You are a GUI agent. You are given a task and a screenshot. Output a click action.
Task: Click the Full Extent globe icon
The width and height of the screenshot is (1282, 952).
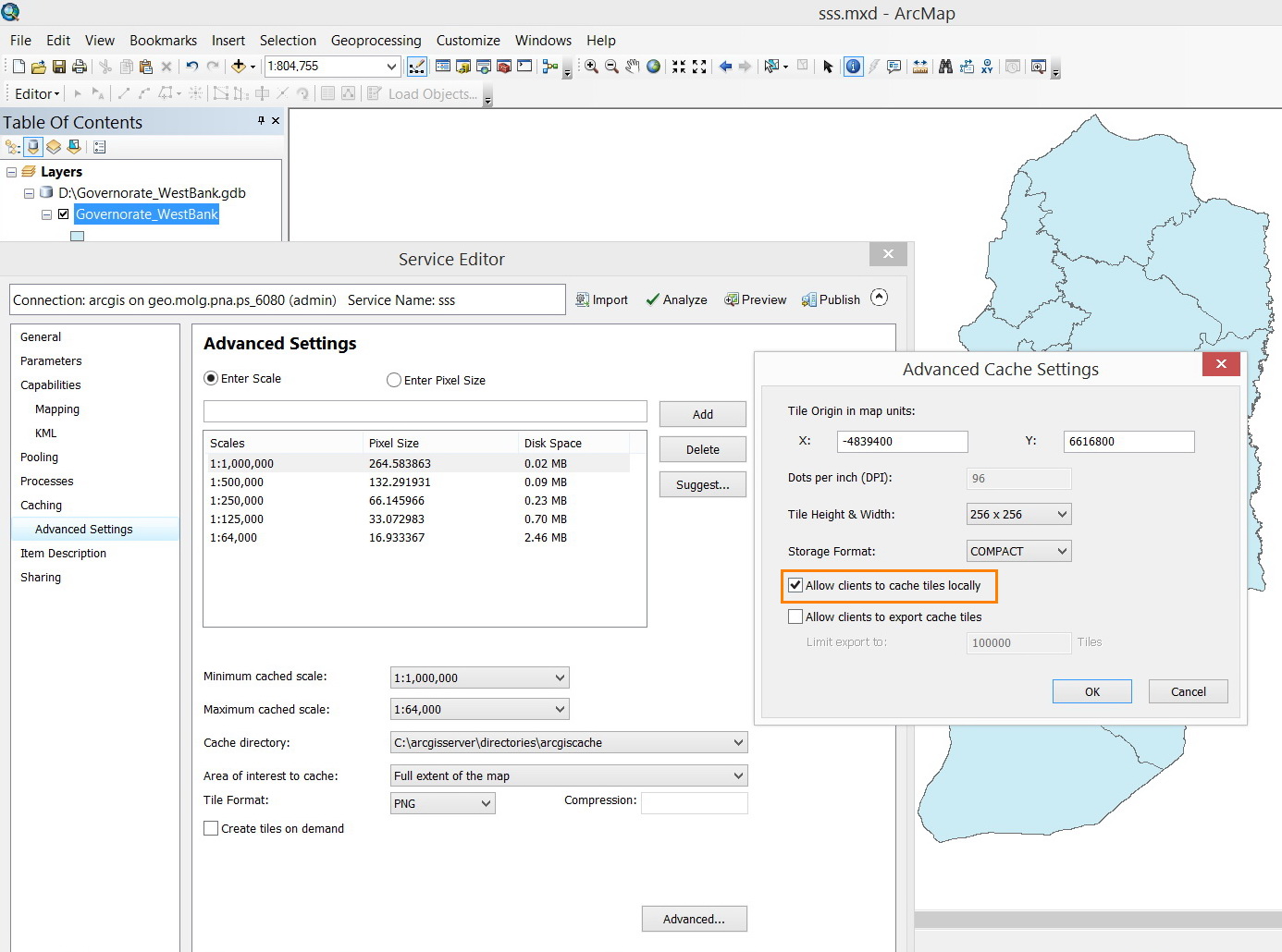tap(653, 67)
